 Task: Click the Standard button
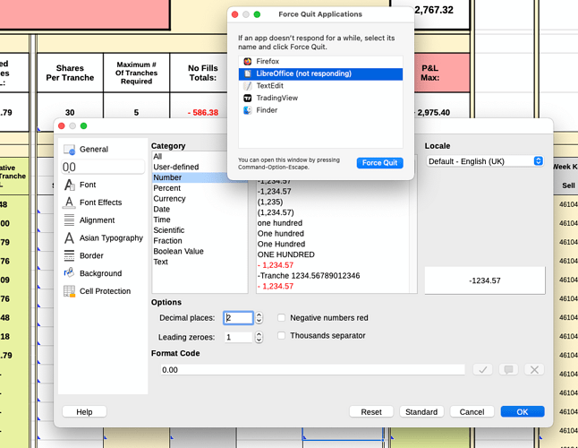[x=421, y=412]
